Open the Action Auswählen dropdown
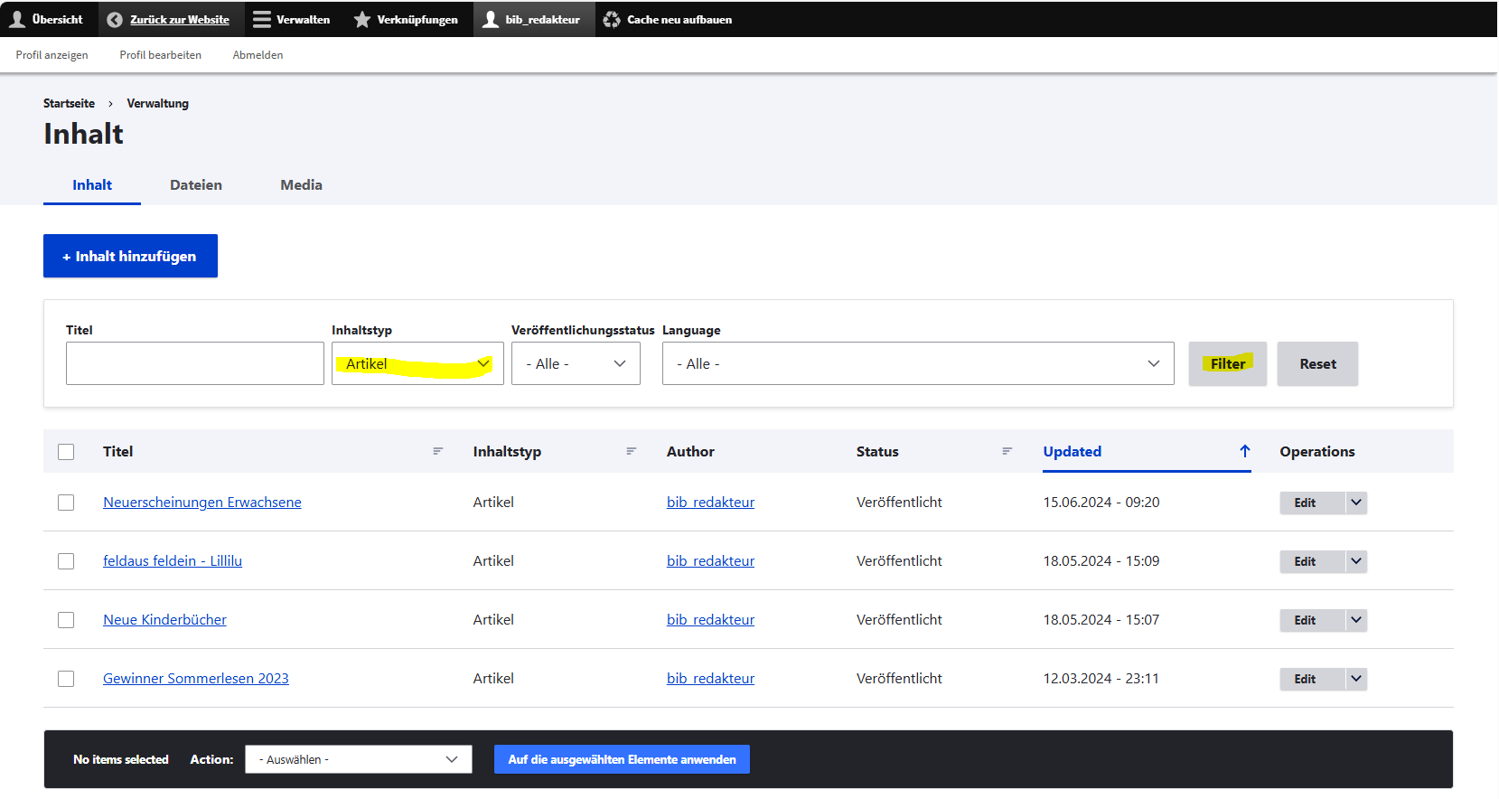 (x=359, y=759)
